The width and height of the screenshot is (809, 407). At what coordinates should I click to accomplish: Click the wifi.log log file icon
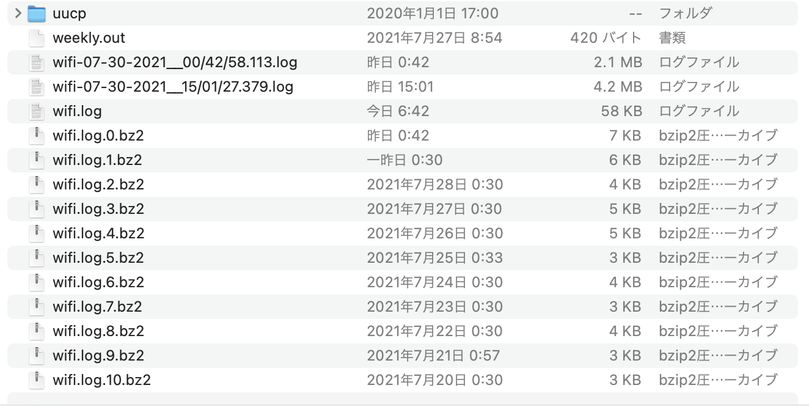click(37, 111)
